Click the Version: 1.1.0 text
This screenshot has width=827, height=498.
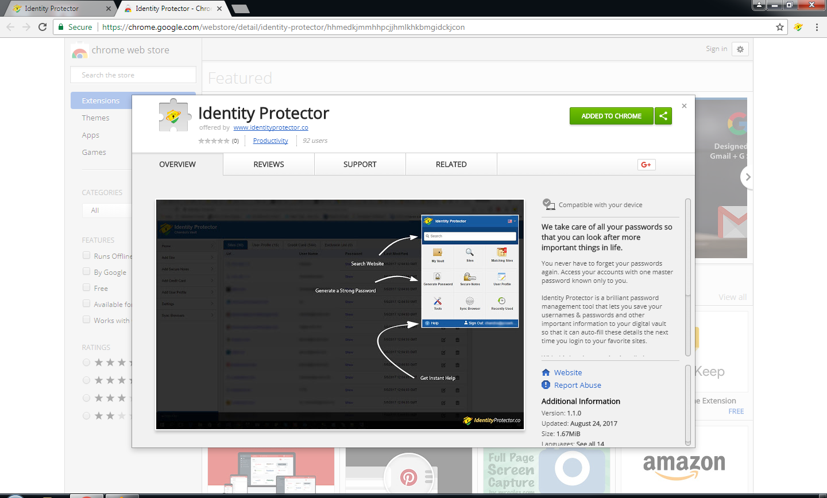(562, 413)
